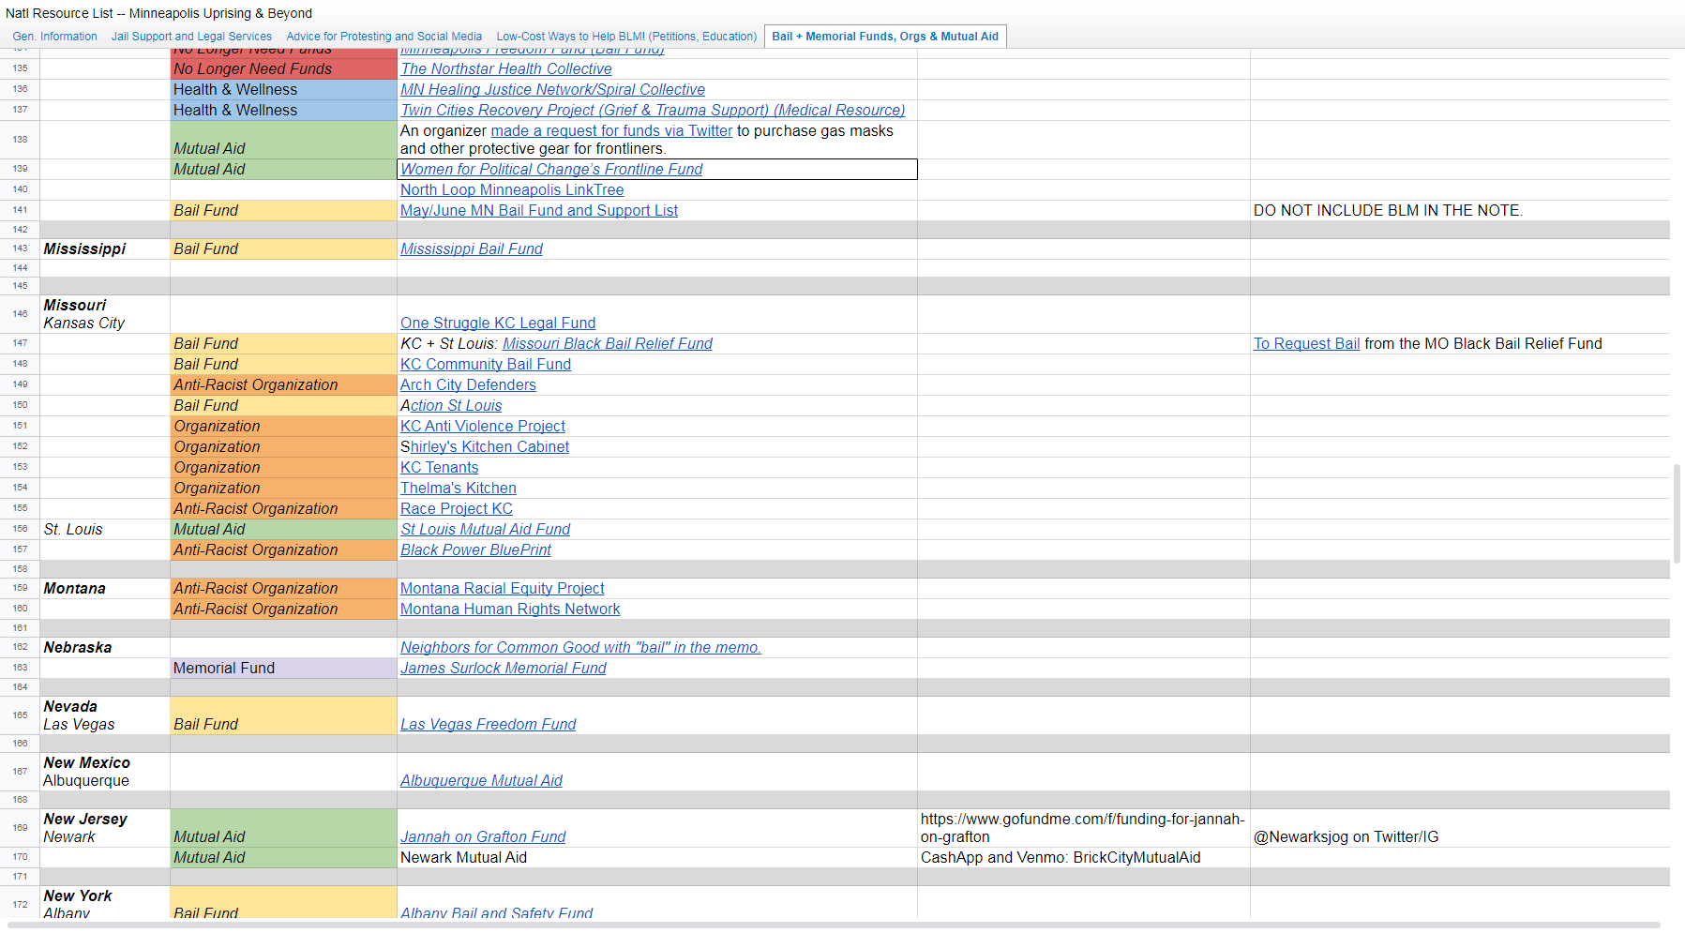
Task: Open the Thelma's Kitchen link
Action: point(459,489)
